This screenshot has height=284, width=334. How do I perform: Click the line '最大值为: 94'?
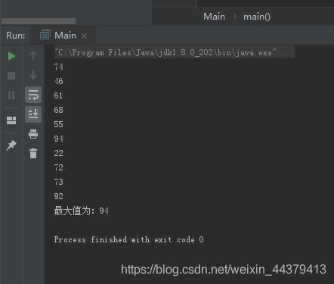tap(82, 211)
